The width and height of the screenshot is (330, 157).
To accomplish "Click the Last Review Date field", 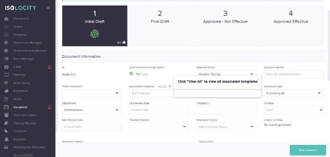I will [x=159, y=110].
